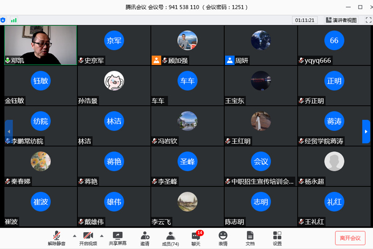This screenshot has height=249, width=373.
Task: Open the documents icon
Action: click(x=250, y=235)
